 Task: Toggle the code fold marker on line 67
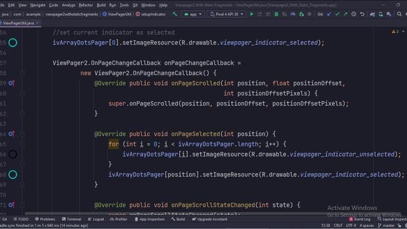click(x=22, y=164)
